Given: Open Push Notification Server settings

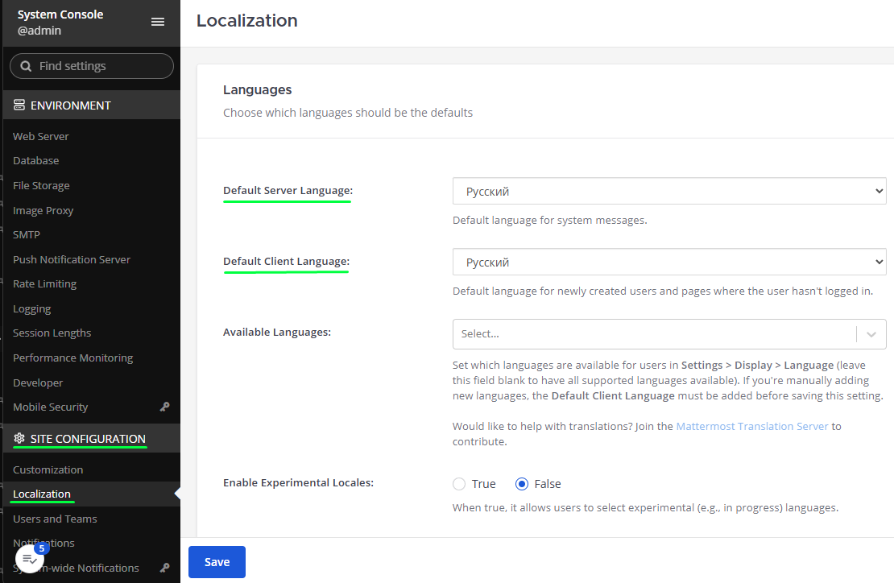Looking at the screenshot, I should (72, 259).
